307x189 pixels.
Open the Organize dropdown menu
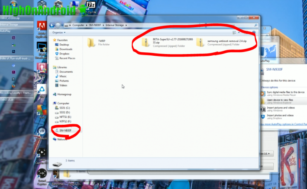(x=59, y=32)
